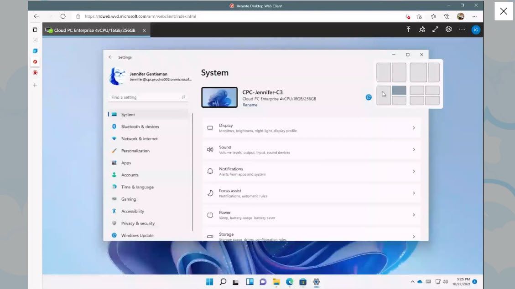Screen dimensions: 515x289
Task: Click the unpin toolbar icon
Action: (x=422, y=30)
